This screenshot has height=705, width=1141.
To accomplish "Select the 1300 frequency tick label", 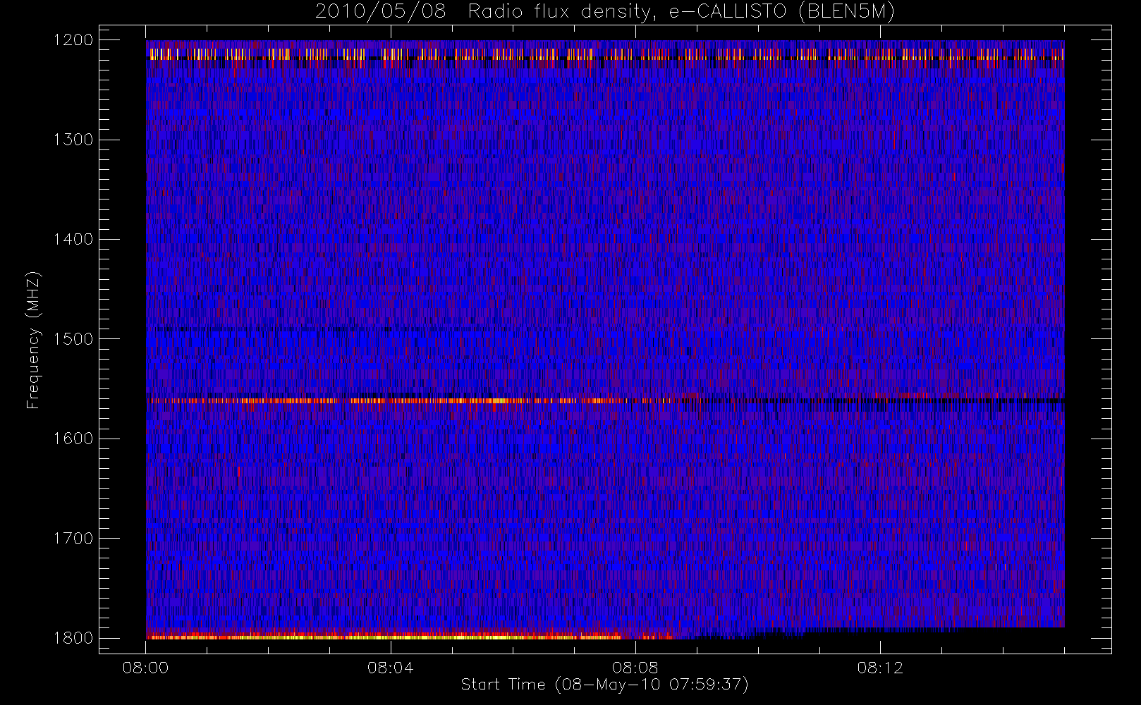I will tap(73, 140).
